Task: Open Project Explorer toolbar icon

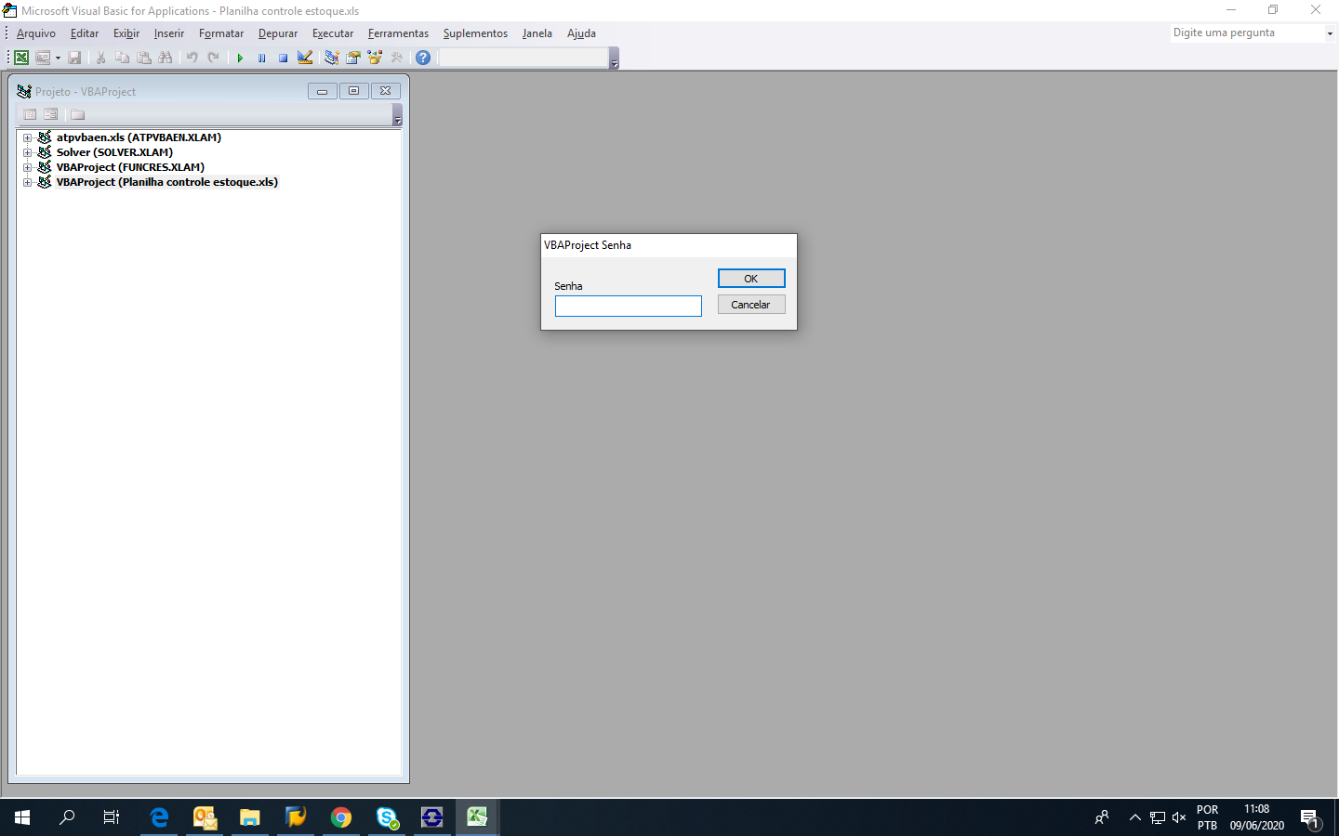Action: click(331, 58)
